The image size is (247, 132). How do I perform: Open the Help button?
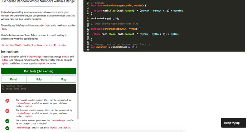pyautogui.click(x=38, y=79)
